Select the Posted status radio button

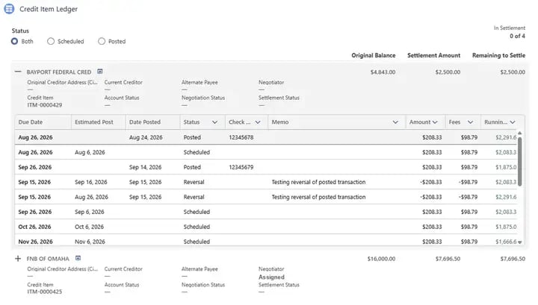point(102,42)
